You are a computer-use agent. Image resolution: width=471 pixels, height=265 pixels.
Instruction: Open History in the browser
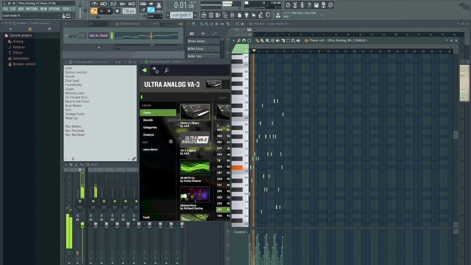(18, 42)
